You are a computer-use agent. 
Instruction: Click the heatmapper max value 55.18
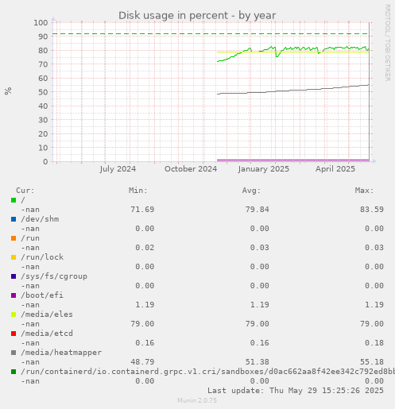coord(372,362)
